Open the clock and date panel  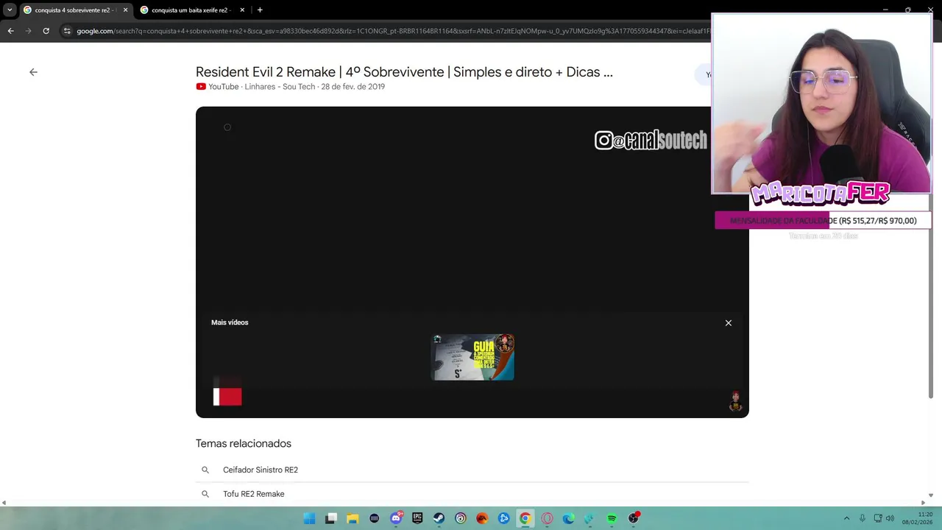click(919, 518)
